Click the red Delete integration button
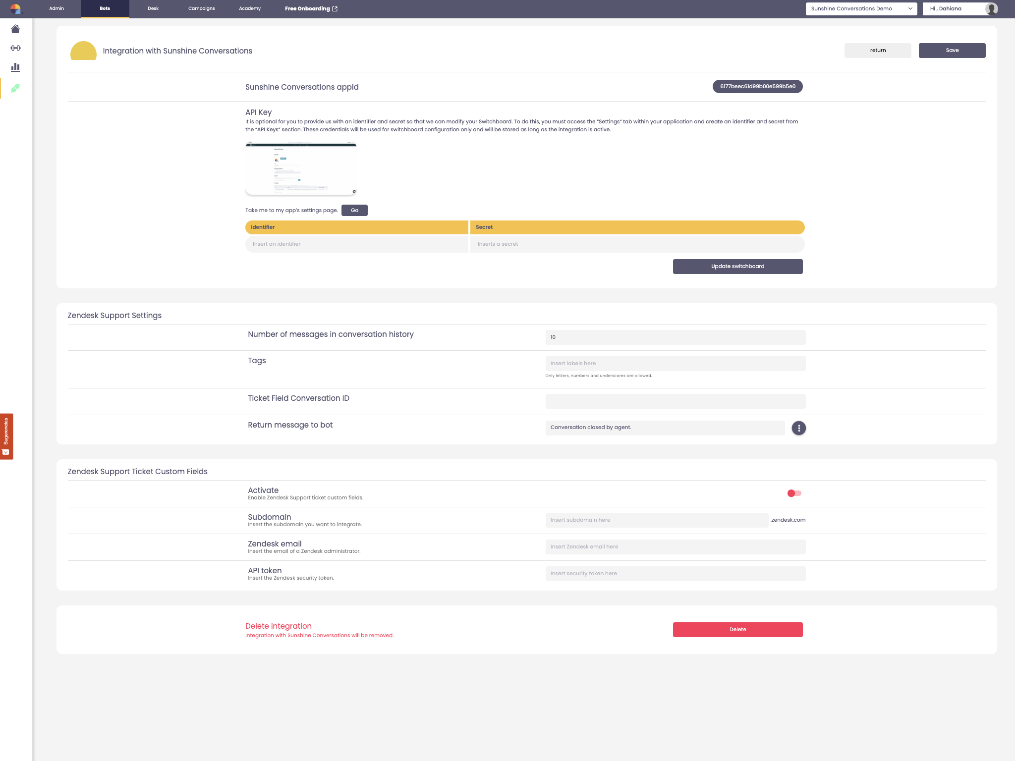Image resolution: width=1015 pixels, height=761 pixels. 737,629
